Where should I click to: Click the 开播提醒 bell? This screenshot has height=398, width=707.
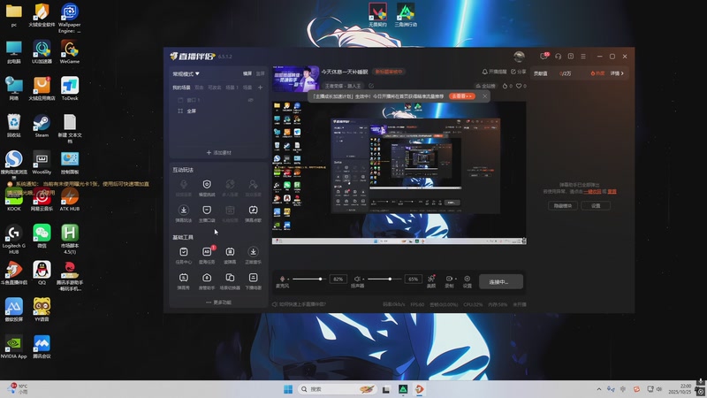coord(494,72)
